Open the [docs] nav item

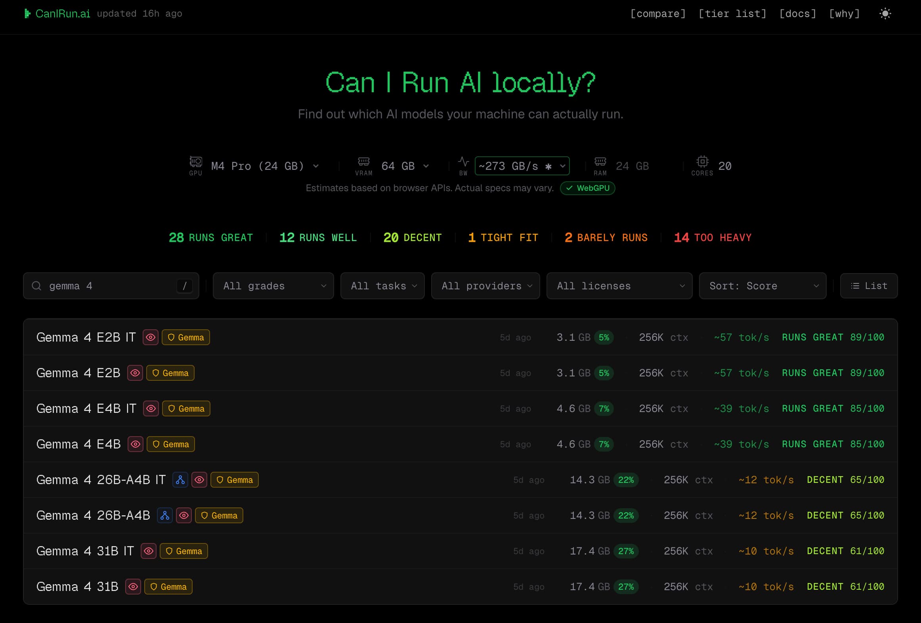(798, 14)
